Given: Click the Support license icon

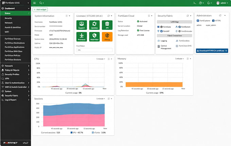Looking at the screenshot, I should coord(82,25).
